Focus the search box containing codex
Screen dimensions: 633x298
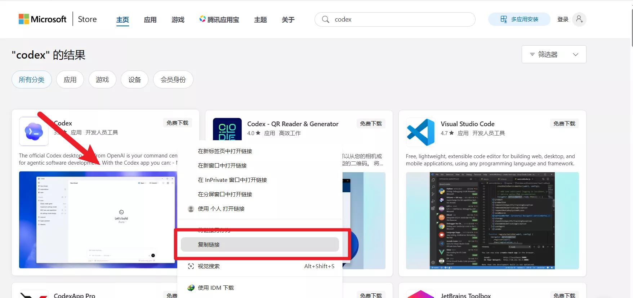[395, 19]
